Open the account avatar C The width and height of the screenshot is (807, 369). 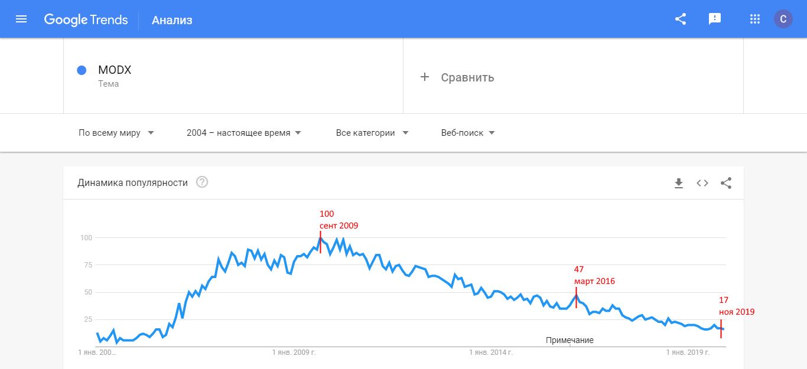point(783,19)
